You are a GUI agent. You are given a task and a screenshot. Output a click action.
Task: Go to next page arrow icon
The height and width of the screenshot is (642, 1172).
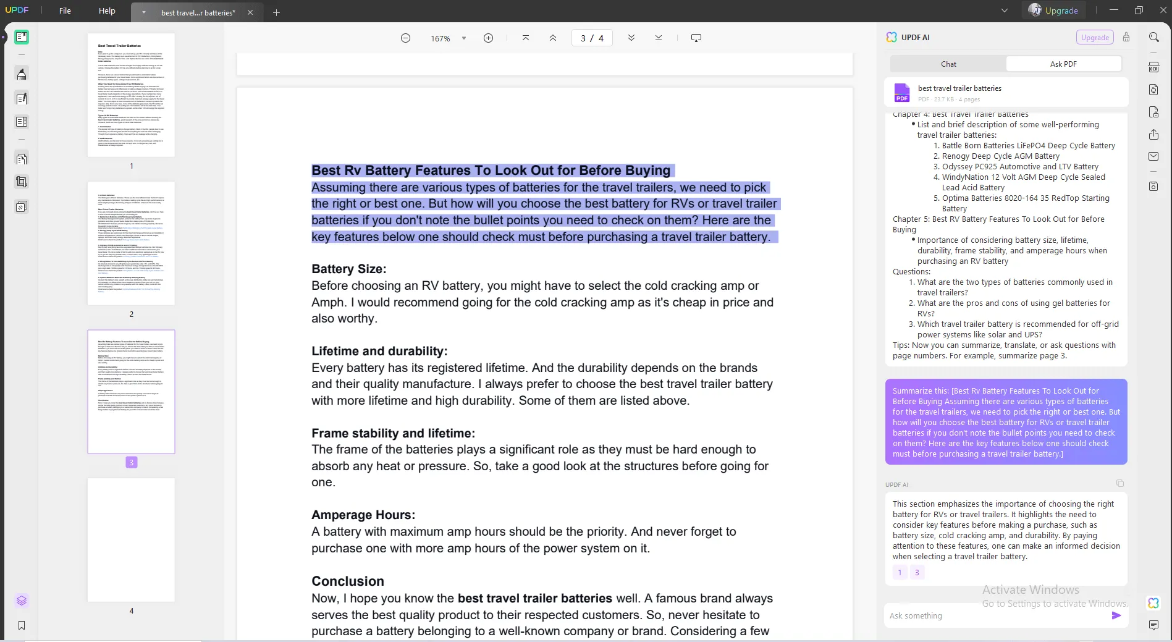tap(631, 38)
